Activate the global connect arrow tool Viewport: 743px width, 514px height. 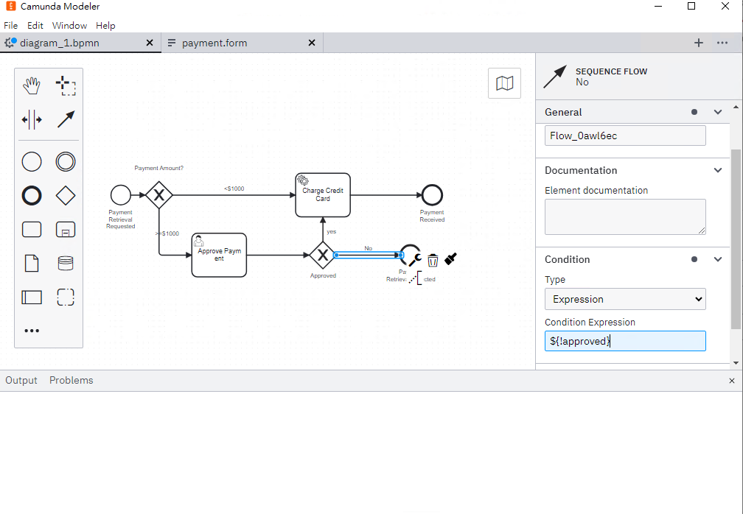click(x=66, y=120)
